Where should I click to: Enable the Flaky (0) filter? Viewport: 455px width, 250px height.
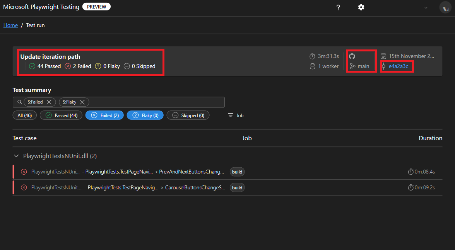point(145,115)
